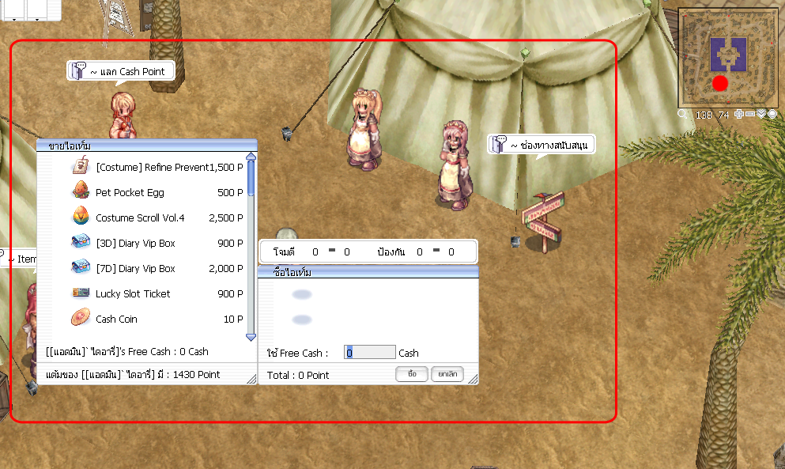Collapse minimap using double chevron icon

761,115
